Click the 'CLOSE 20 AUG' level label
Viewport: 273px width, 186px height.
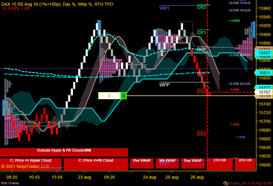pyautogui.click(x=239, y=83)
